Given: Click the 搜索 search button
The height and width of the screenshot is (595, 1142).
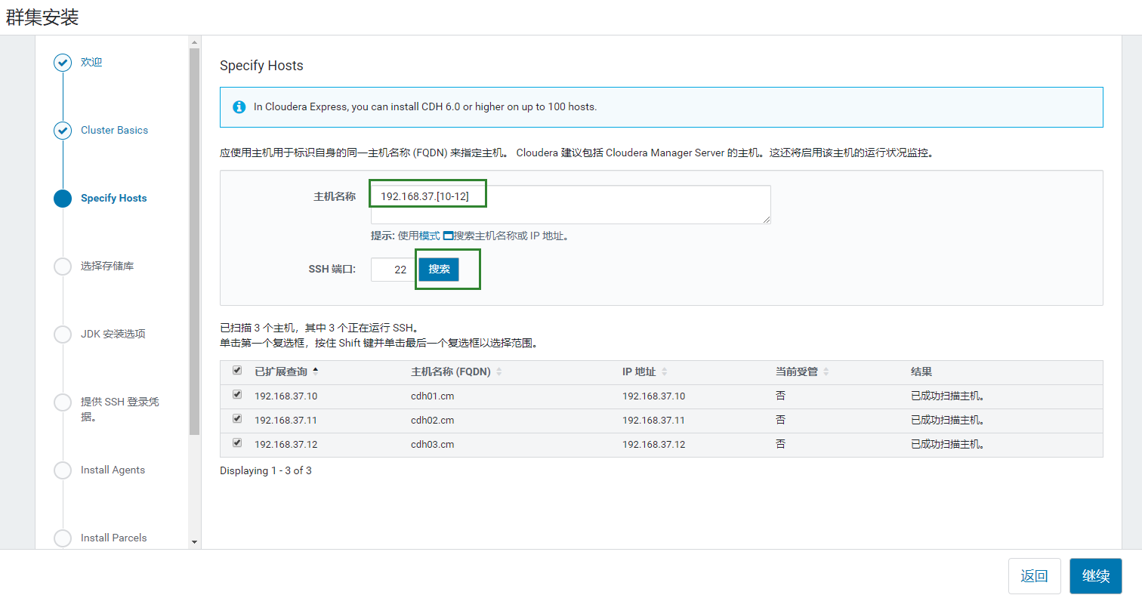Looking at the screenshot, I should (x=439, y=269).
